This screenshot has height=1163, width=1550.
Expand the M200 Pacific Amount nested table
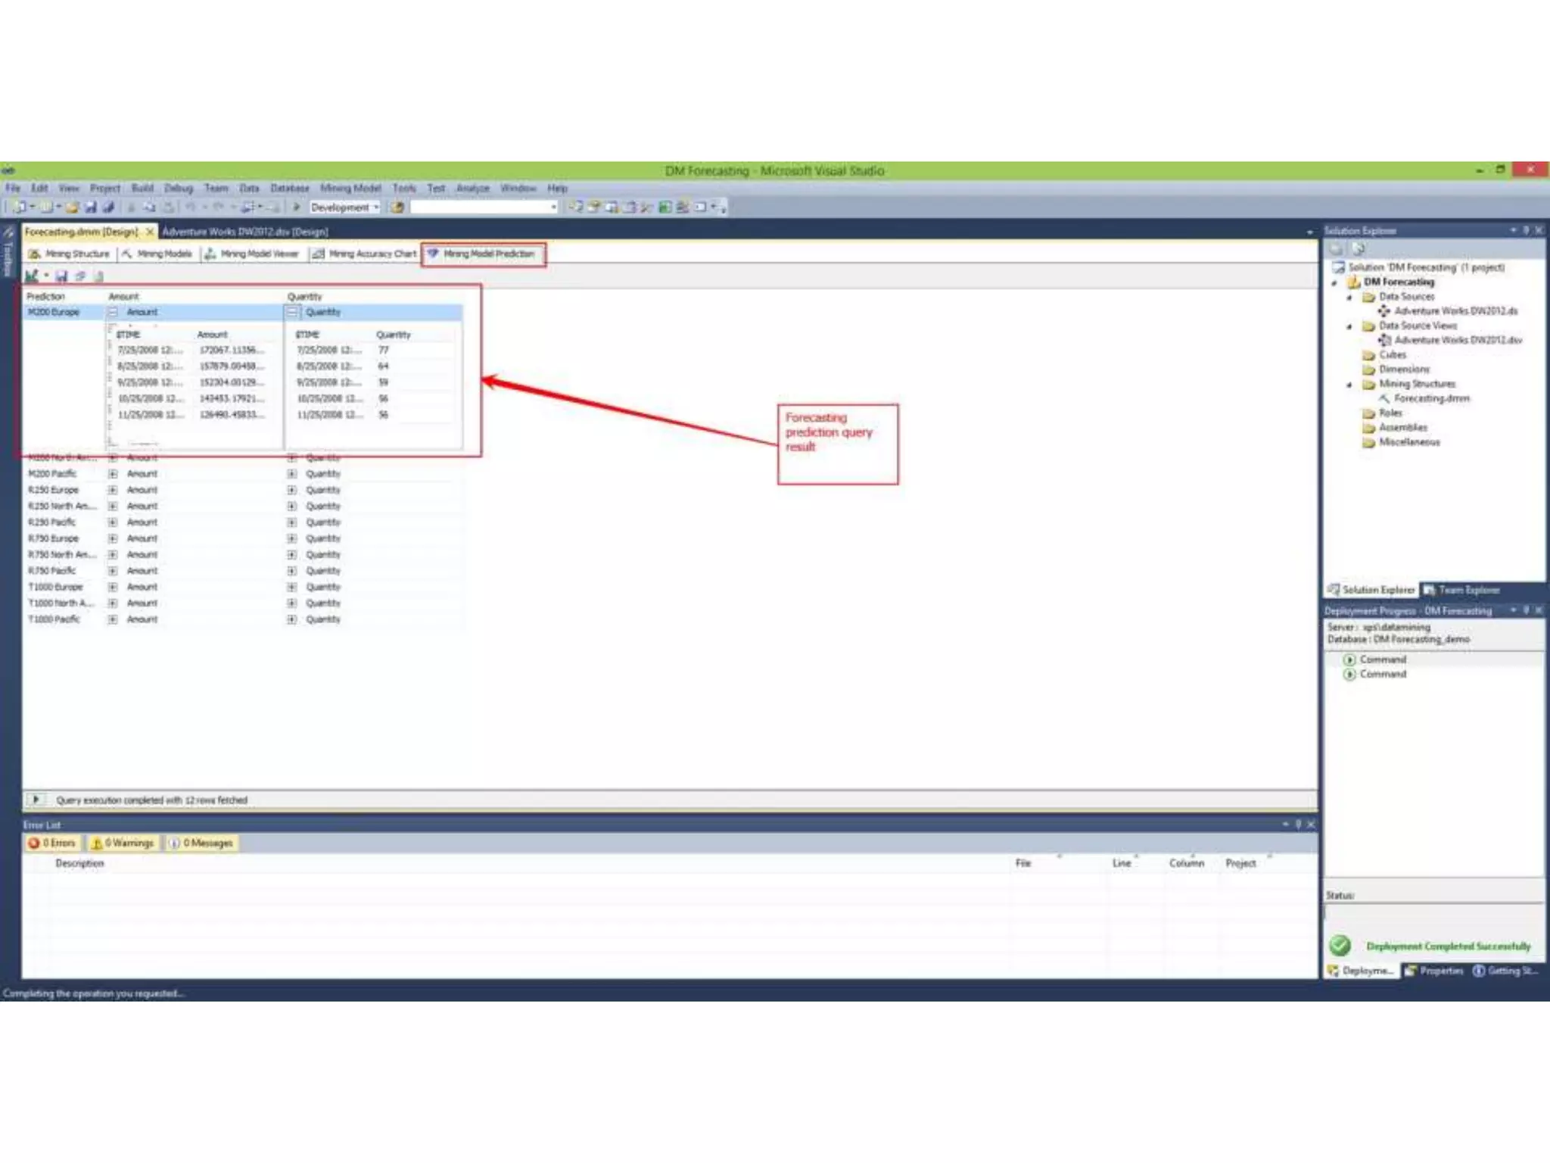(113, 474)
